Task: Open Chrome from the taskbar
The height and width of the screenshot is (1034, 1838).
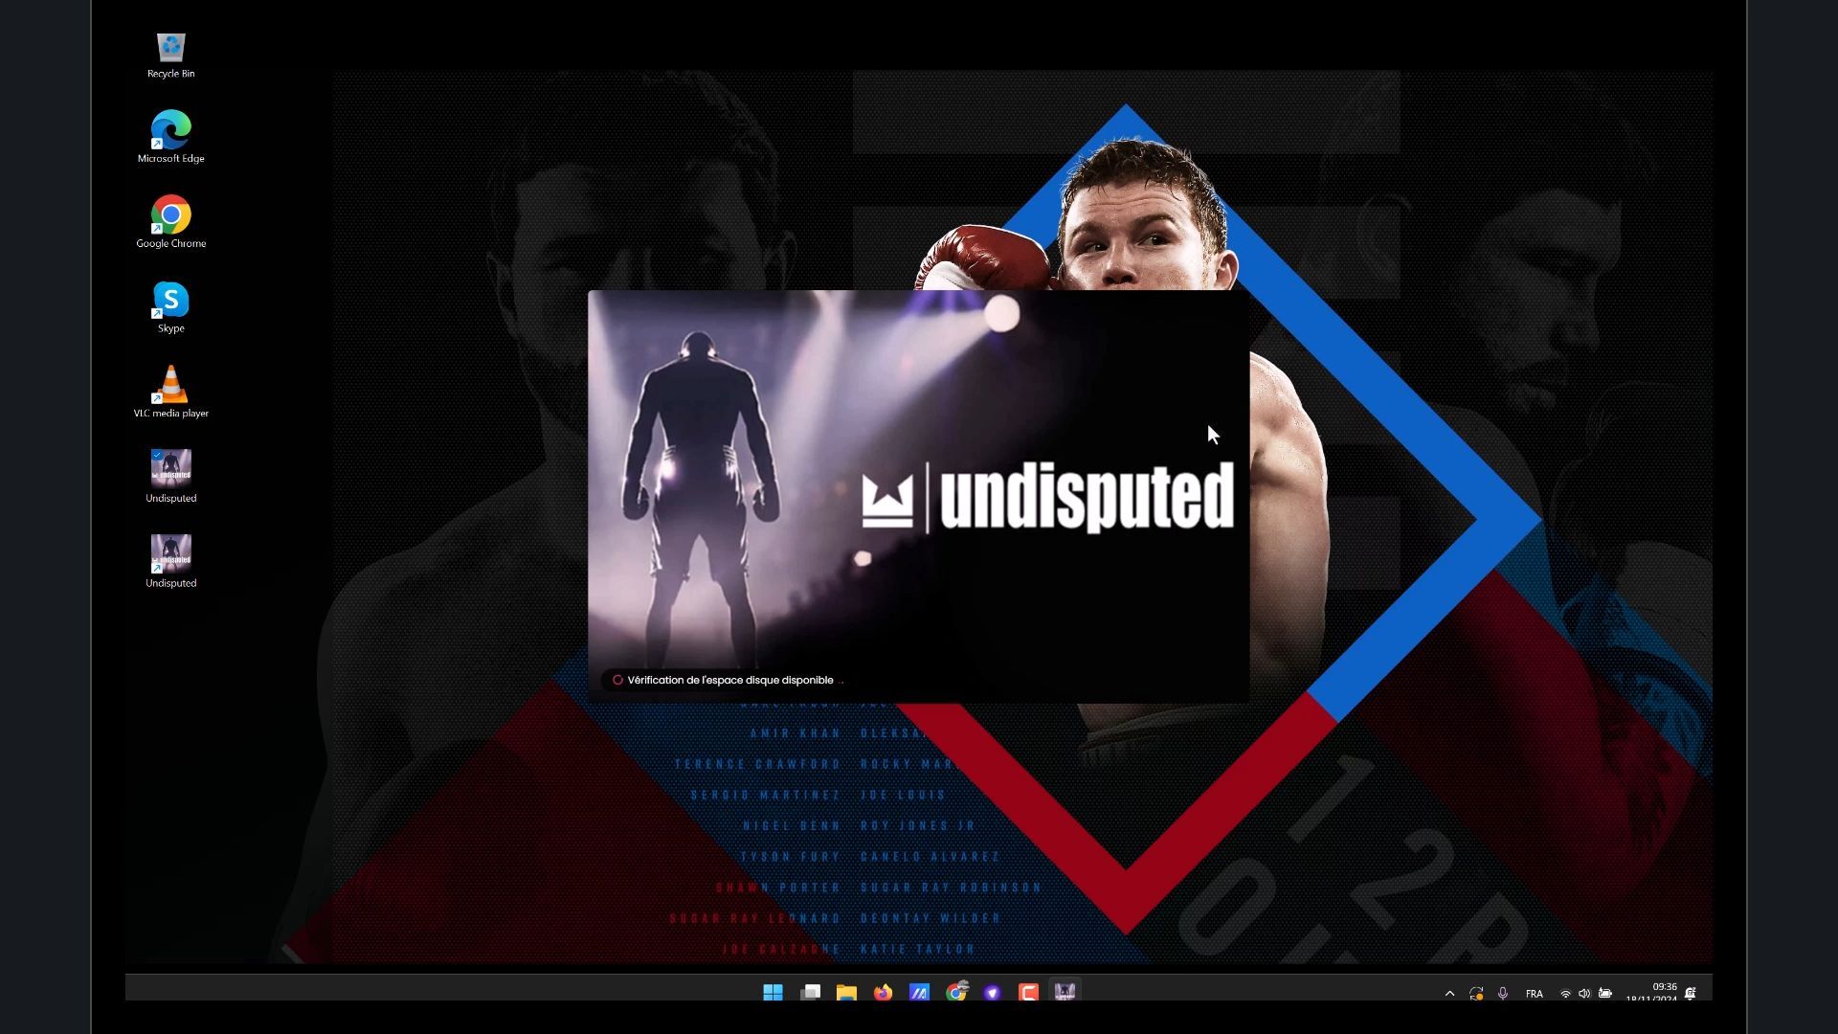Action: (x=956, y=992)
